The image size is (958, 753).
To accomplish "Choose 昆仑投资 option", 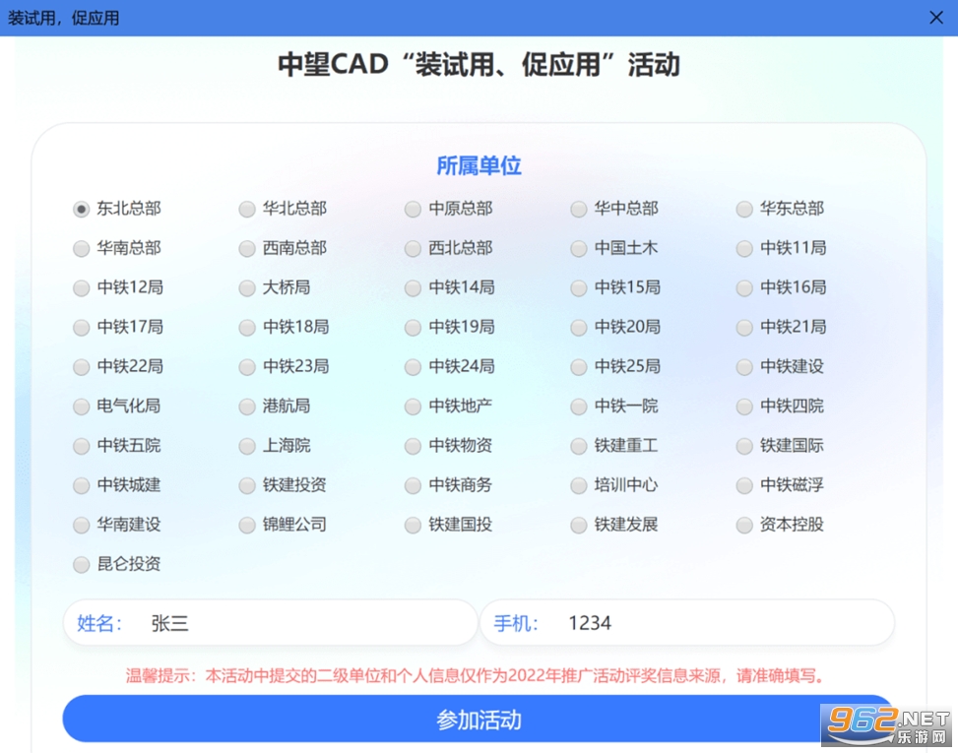I will click(x=82, y=565).
